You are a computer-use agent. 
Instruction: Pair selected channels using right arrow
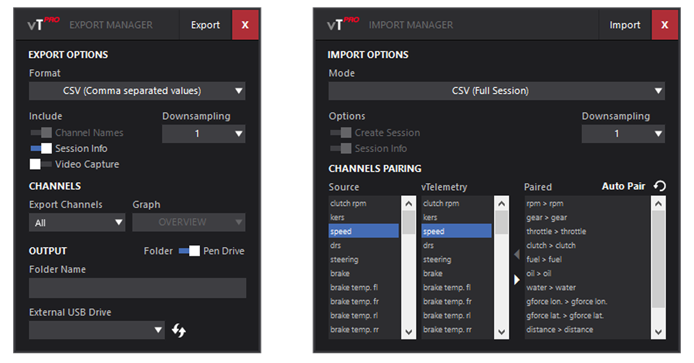pos(516,280)
